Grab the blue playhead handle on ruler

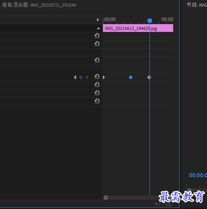150,21
